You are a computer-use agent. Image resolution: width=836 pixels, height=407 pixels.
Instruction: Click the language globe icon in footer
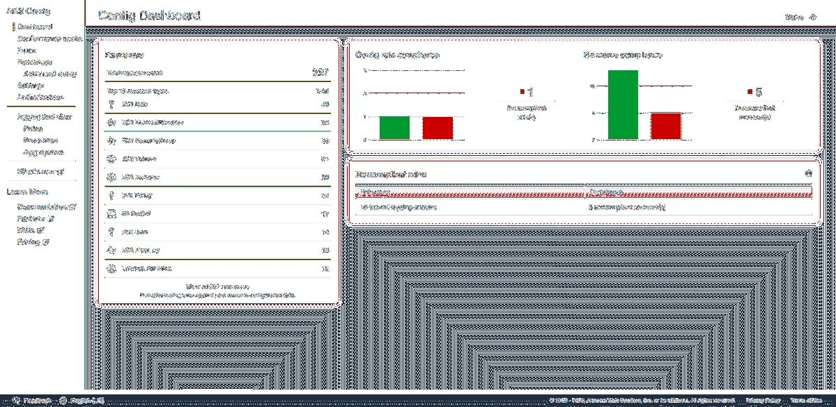coord(63,401)
